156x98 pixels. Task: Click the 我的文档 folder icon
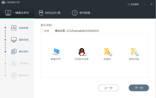(x=134, y=52)
